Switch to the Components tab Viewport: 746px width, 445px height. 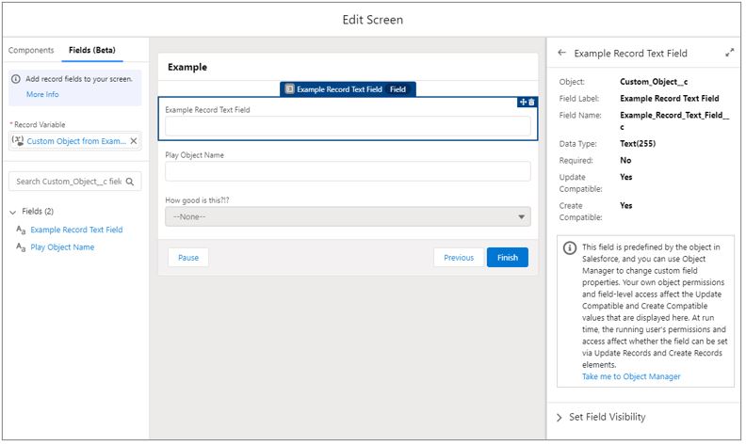31,50
